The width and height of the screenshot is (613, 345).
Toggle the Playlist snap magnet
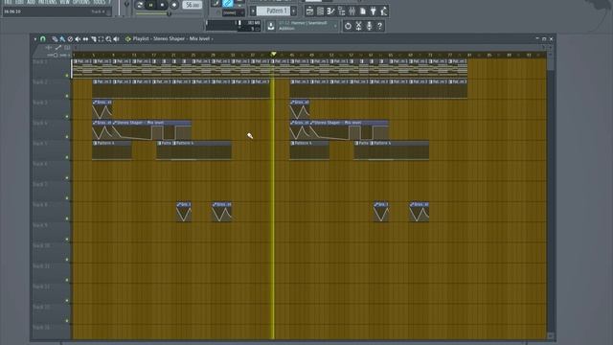pyautogui.click(x=43, y=39)
